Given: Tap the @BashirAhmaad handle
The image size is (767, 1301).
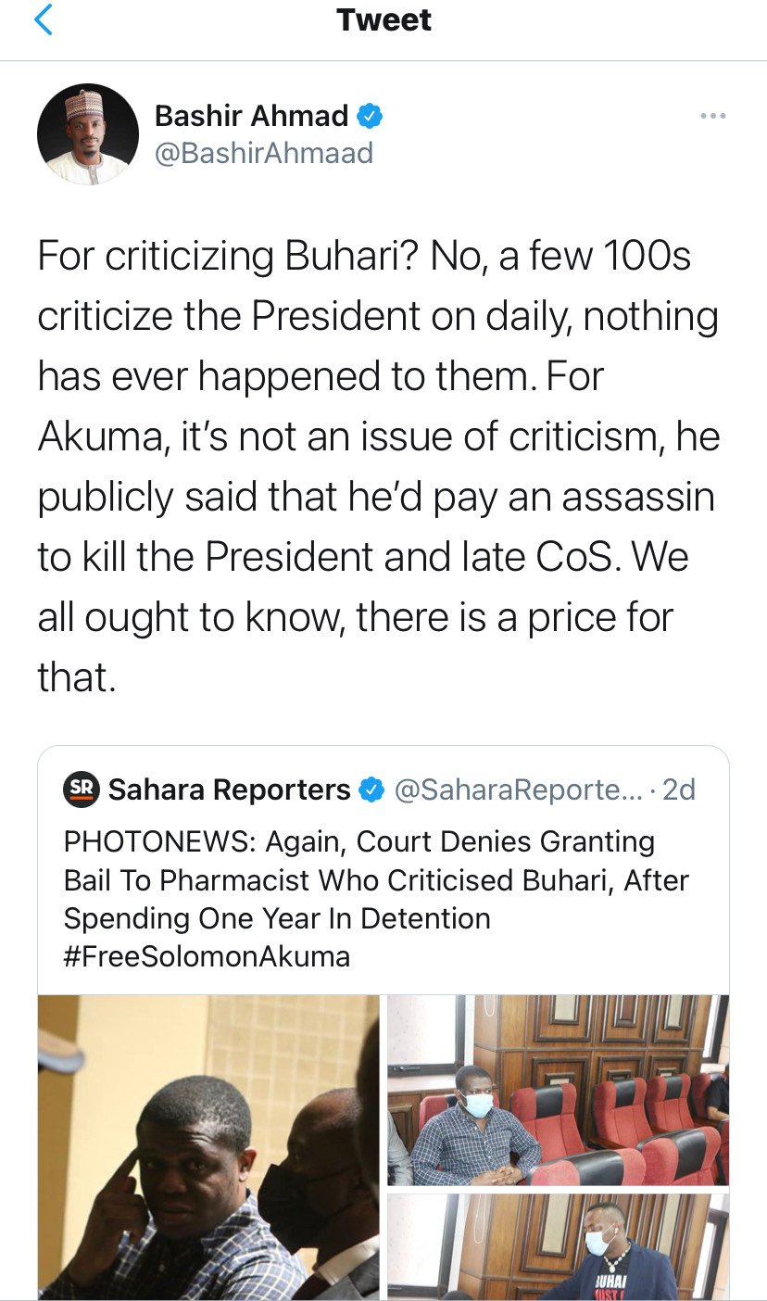Looking at the screenshot, I should point(263,152).
